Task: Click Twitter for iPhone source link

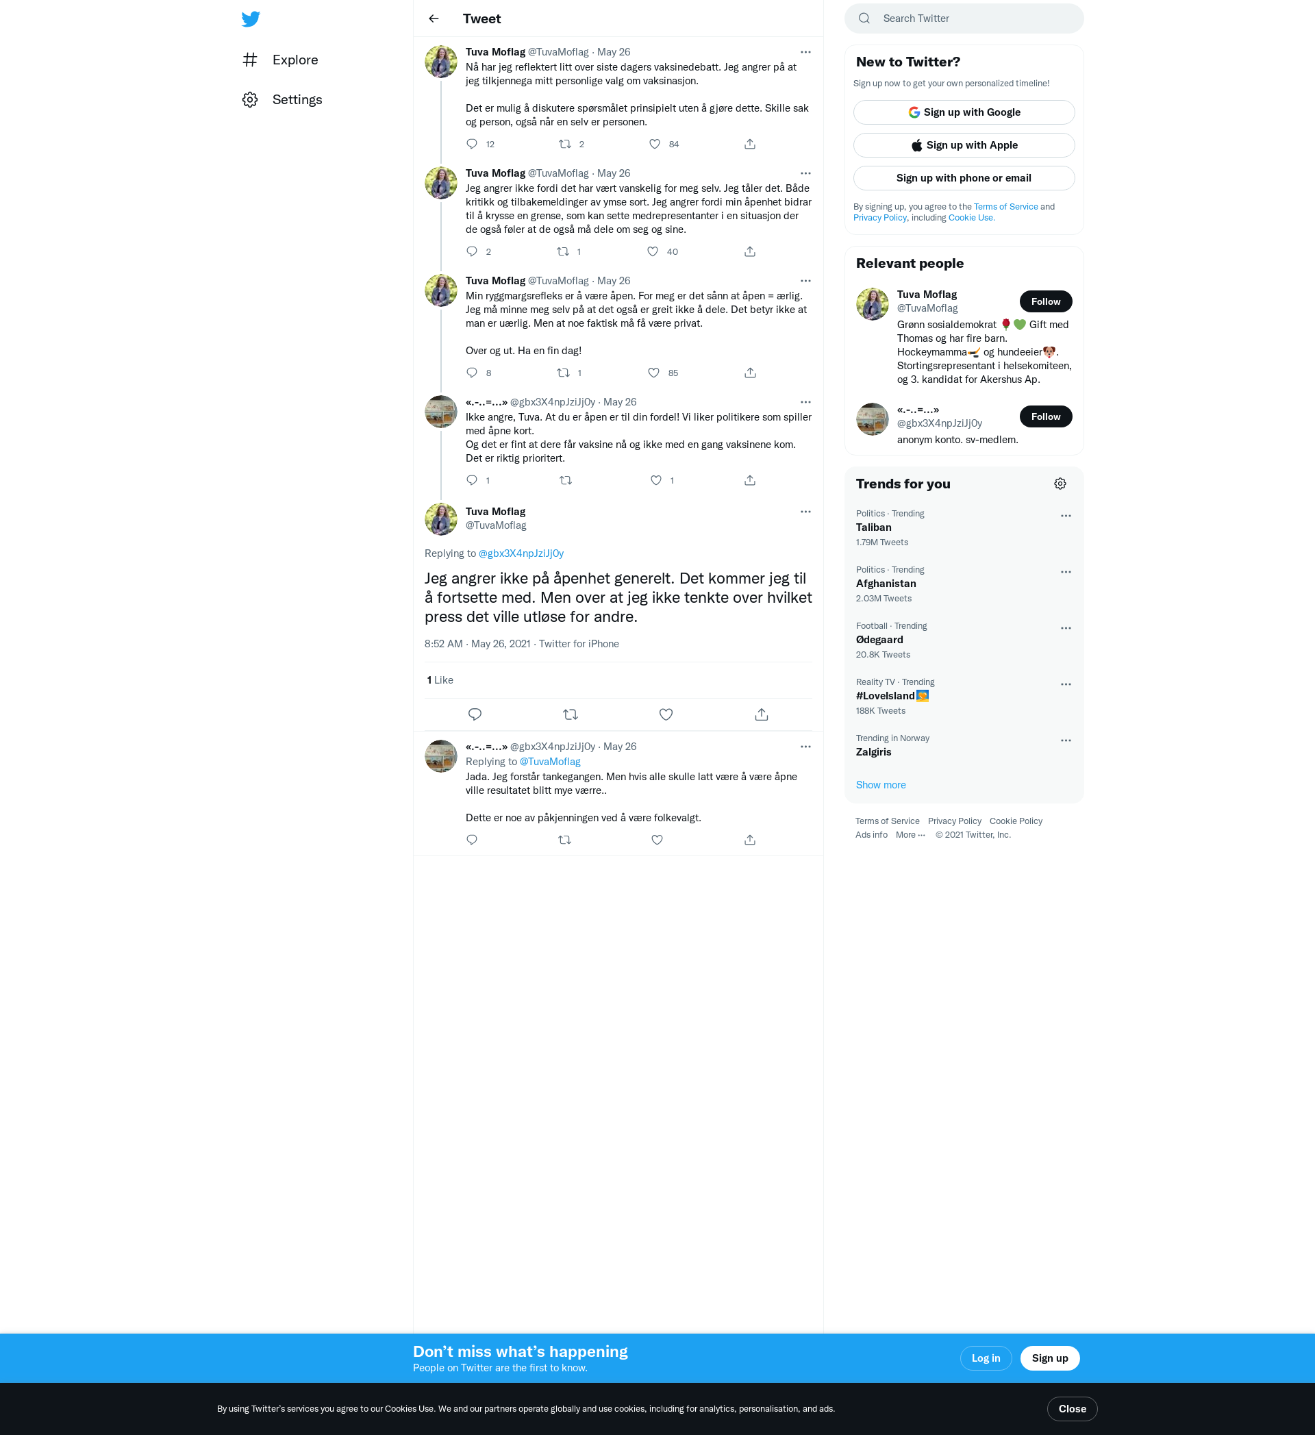Action: [x=579, y=644]
